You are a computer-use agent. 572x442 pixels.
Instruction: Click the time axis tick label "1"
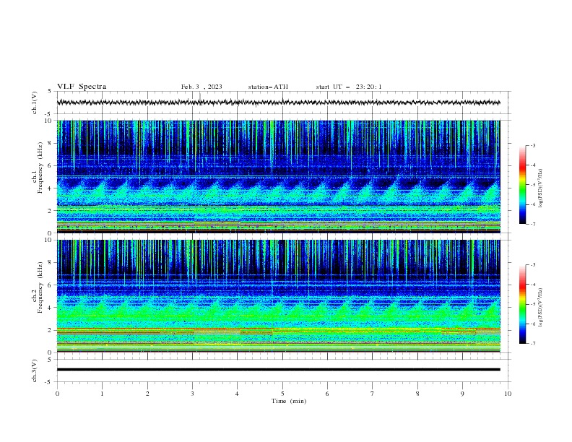pos(102,394)
